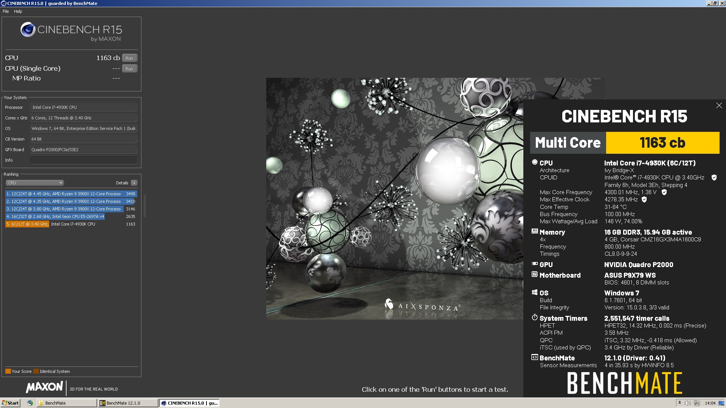The height and width of the screenshot is (408, 726).
Task: Open the File menu
Action: [x=6, y=11]
